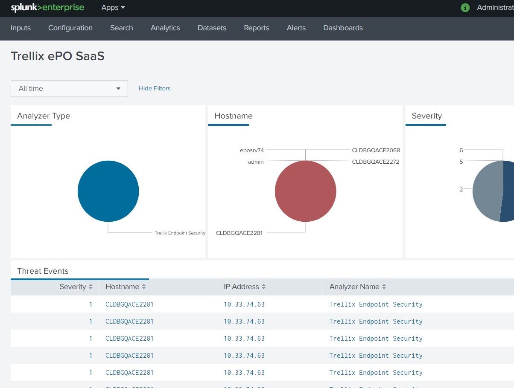
Task: Click hostname CLDBGQACE2281 in second table row
Action: click(x=129, y=321)
